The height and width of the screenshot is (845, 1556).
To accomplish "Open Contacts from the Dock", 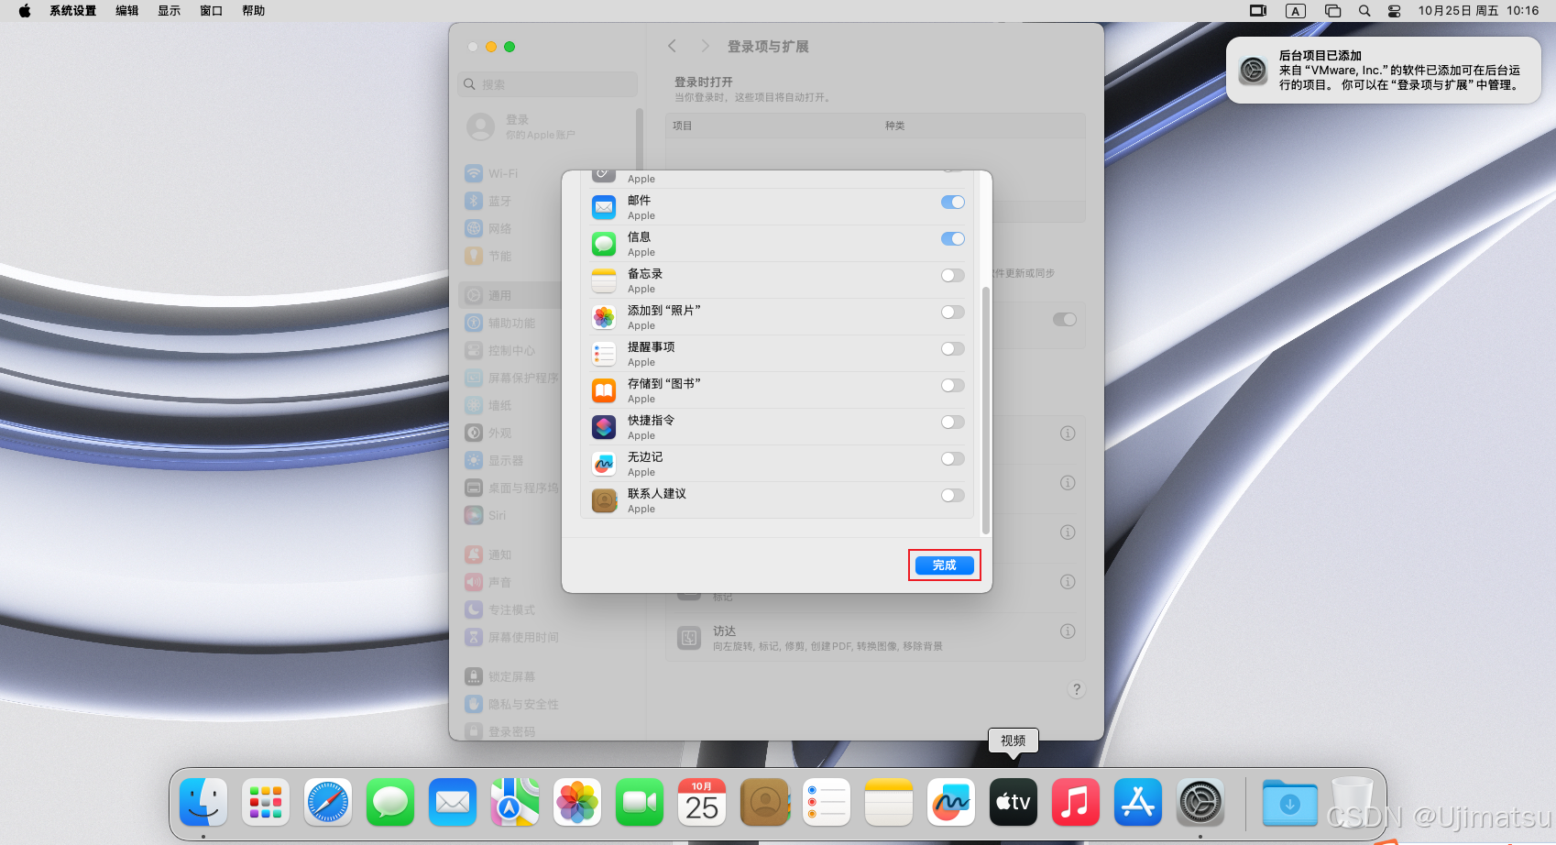I will coord(764,802).
